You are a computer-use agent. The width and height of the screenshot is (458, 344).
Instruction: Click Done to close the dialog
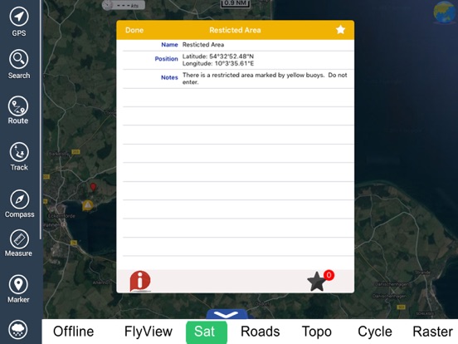tap(134, 30)
